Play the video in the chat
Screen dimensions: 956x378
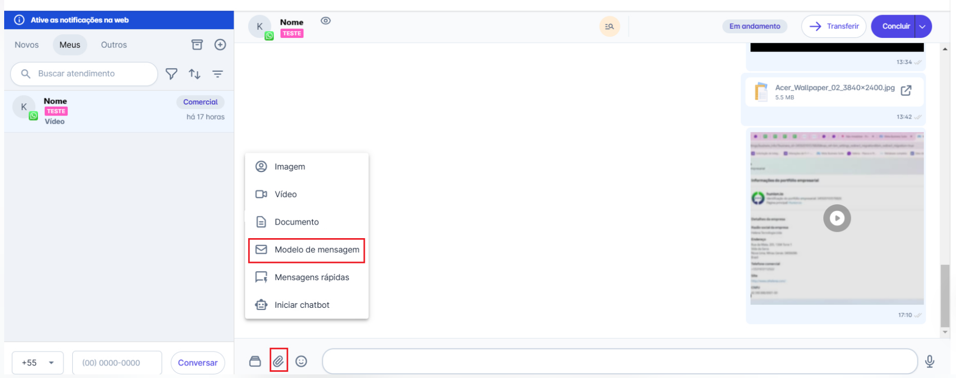click(837, 218)
